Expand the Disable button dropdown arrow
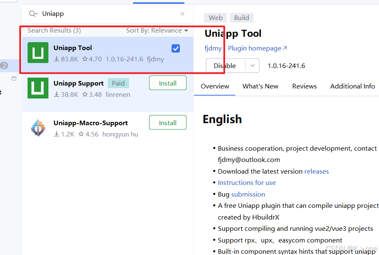This screenshot has width=379, height=255. click(253, 66)
